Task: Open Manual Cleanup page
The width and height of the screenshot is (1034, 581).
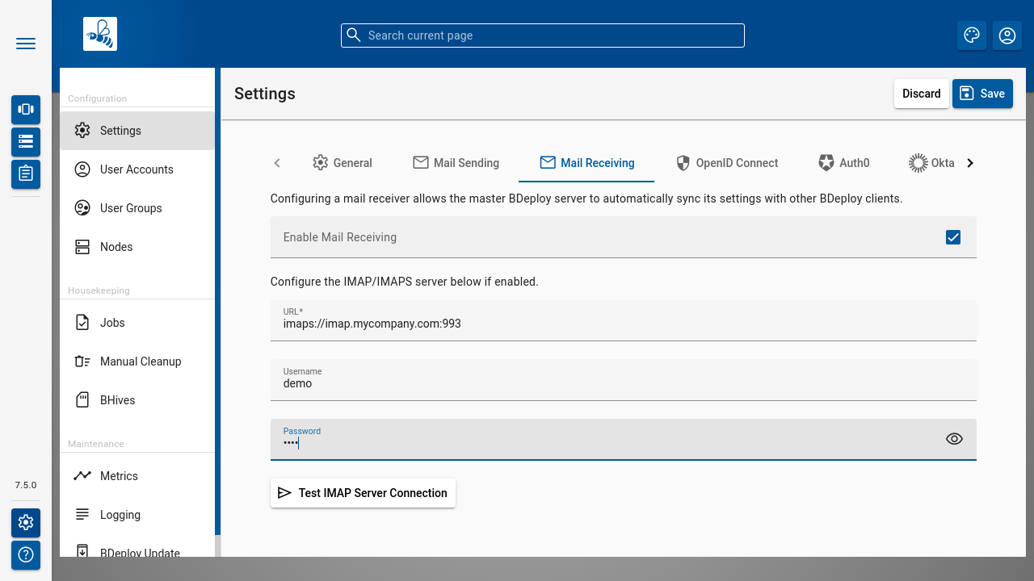Action: (x=137, y=362)
